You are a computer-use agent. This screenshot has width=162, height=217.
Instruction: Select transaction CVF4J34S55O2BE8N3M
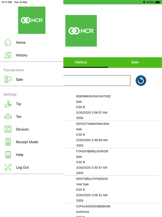(x=93, y=207)
